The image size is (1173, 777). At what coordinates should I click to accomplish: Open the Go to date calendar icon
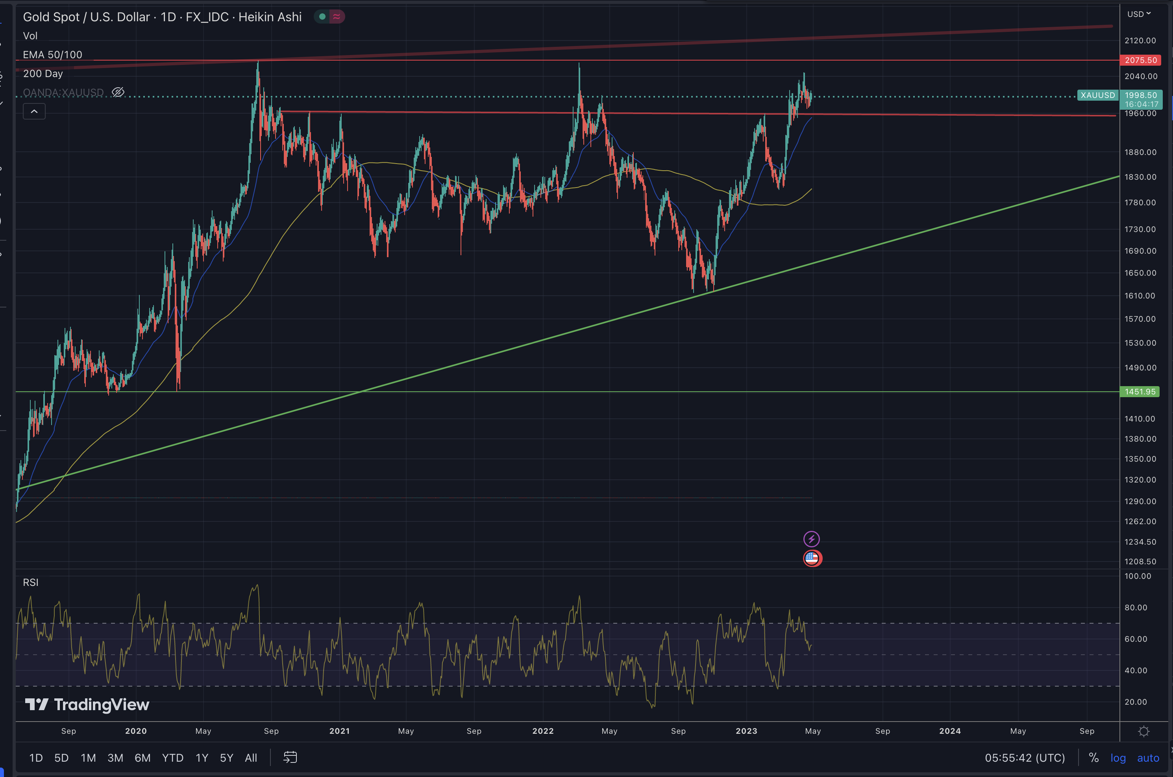point(290,757)
